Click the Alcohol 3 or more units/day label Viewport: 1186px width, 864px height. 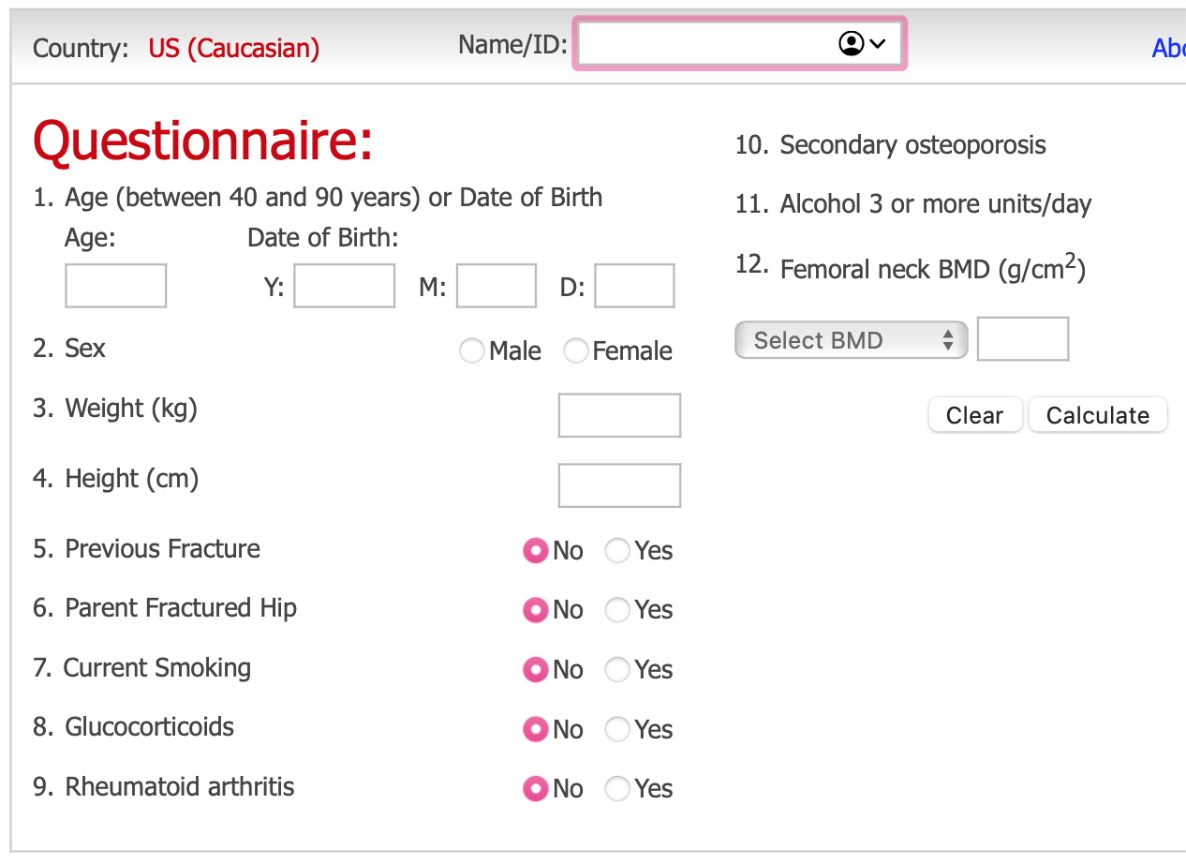[936, 204]
